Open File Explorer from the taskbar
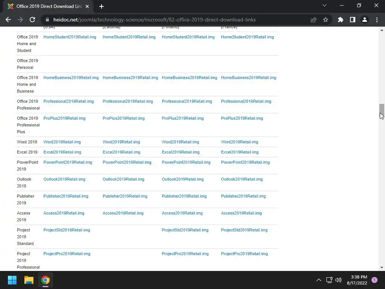Screen dimensions: 385x289 coord(29,280)
